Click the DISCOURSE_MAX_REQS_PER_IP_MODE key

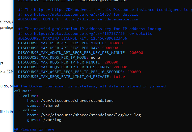(x=52, y=58)
